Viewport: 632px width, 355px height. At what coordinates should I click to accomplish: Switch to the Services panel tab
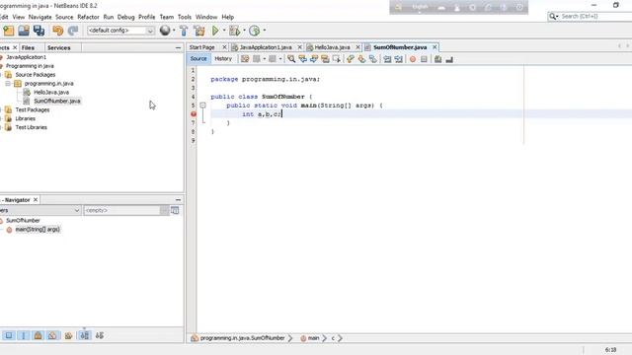coord(59,47)
